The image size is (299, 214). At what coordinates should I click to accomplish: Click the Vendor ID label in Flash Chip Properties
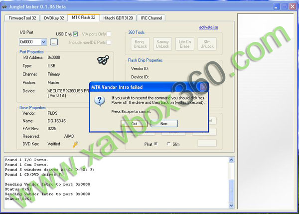coord(140,68)
